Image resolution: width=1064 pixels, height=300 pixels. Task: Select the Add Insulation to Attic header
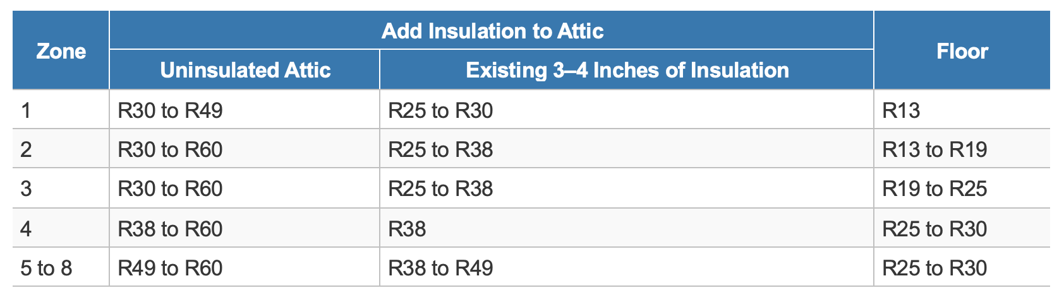(x=492, y=31)
